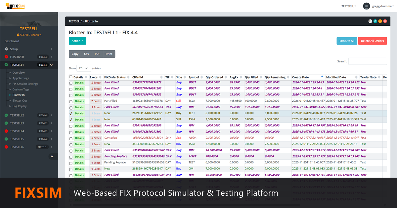Open the Setup gear menu item
Screen dimensions: 397x208
(x=28, y=49)
